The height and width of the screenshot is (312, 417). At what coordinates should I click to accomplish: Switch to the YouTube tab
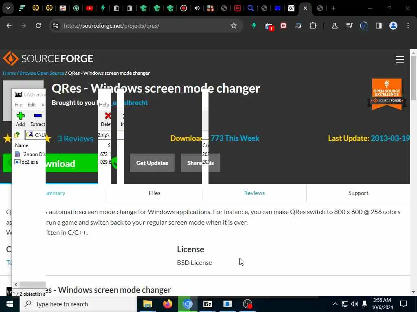pos(90,8)
